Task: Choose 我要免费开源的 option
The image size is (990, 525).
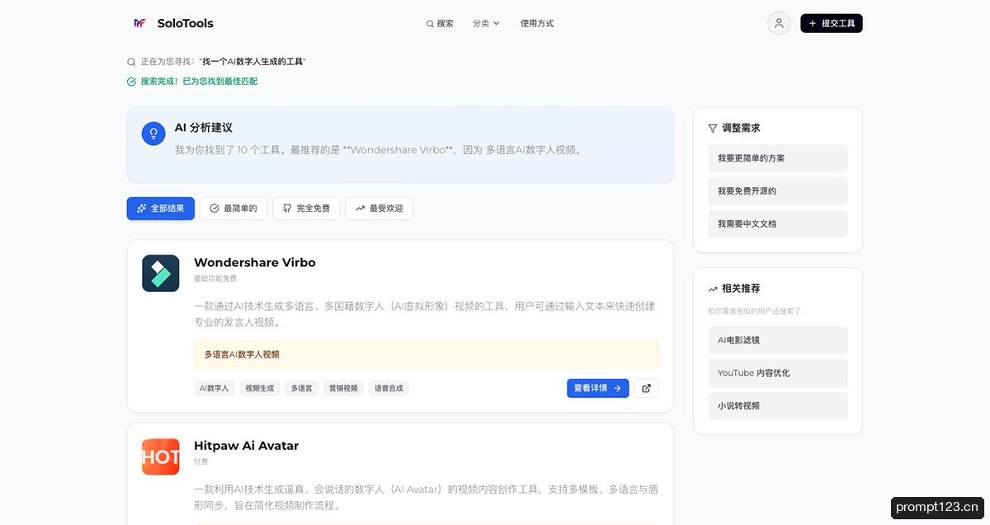Action: [778, 191]
